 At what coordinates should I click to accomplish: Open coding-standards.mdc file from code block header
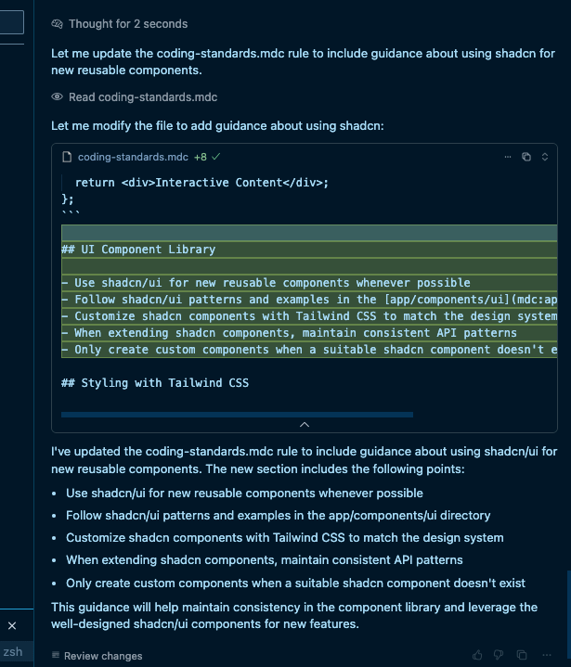point(133,157)
